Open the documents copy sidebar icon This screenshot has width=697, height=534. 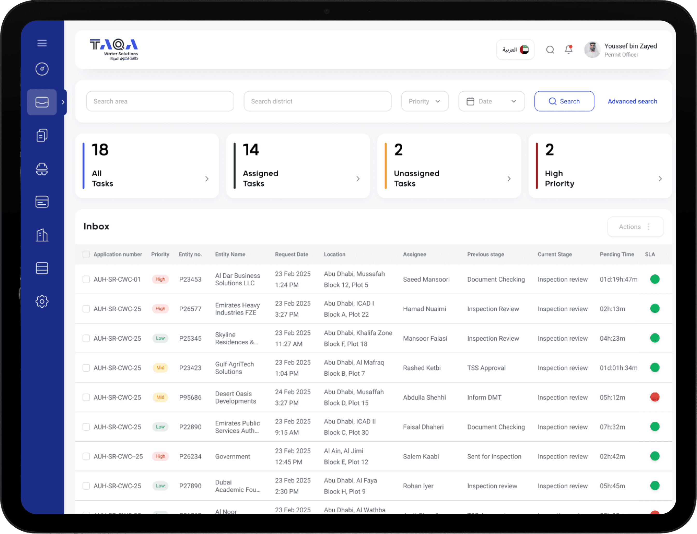[x=42, y=135]
